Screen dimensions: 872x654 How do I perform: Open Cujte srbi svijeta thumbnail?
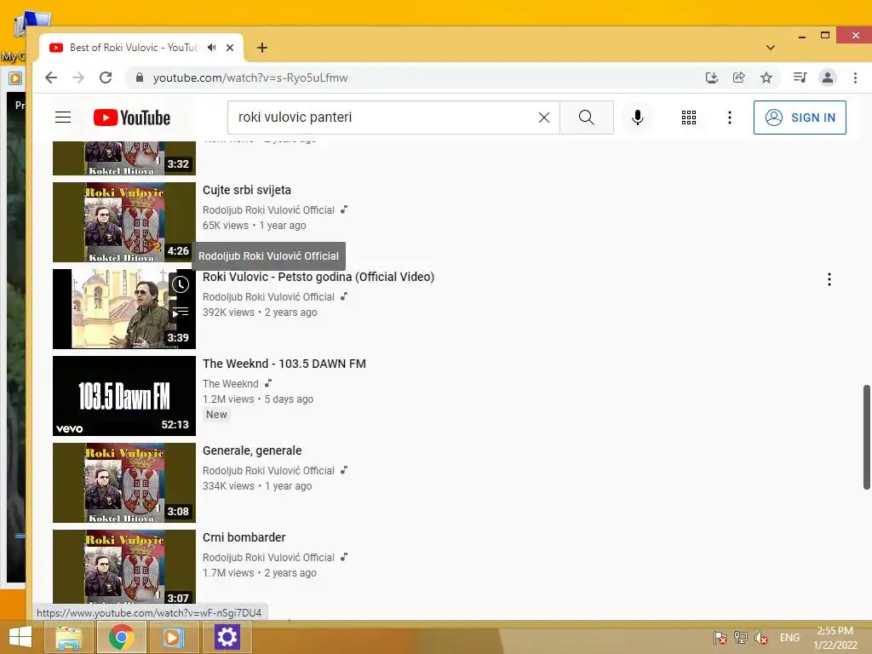124,222
